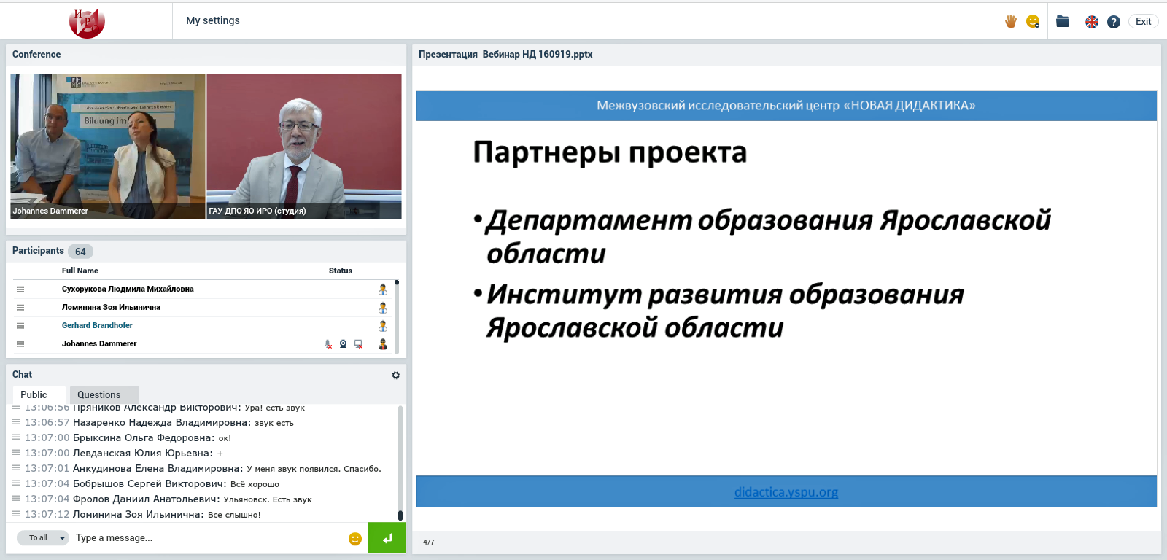
Task: Click the Exit button
Action: click(1144, 21)
